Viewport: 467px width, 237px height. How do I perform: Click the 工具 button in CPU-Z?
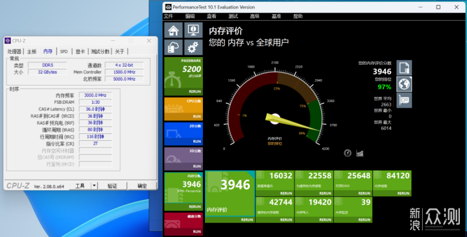click(x=80, y=186)
